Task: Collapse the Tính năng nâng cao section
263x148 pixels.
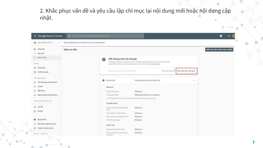Action: pos(58,78)
